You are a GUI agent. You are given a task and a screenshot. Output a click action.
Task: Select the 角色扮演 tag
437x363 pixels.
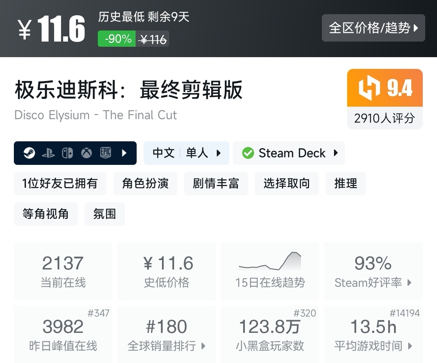click(x=145, y=183)
